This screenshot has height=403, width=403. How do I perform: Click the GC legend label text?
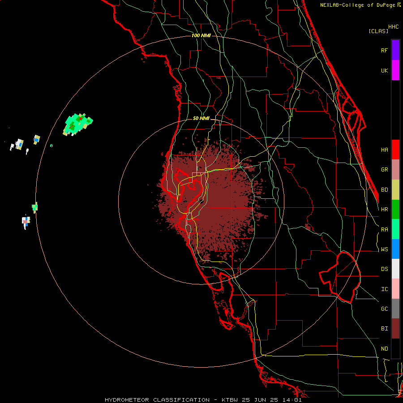click(x=384, y=309)
